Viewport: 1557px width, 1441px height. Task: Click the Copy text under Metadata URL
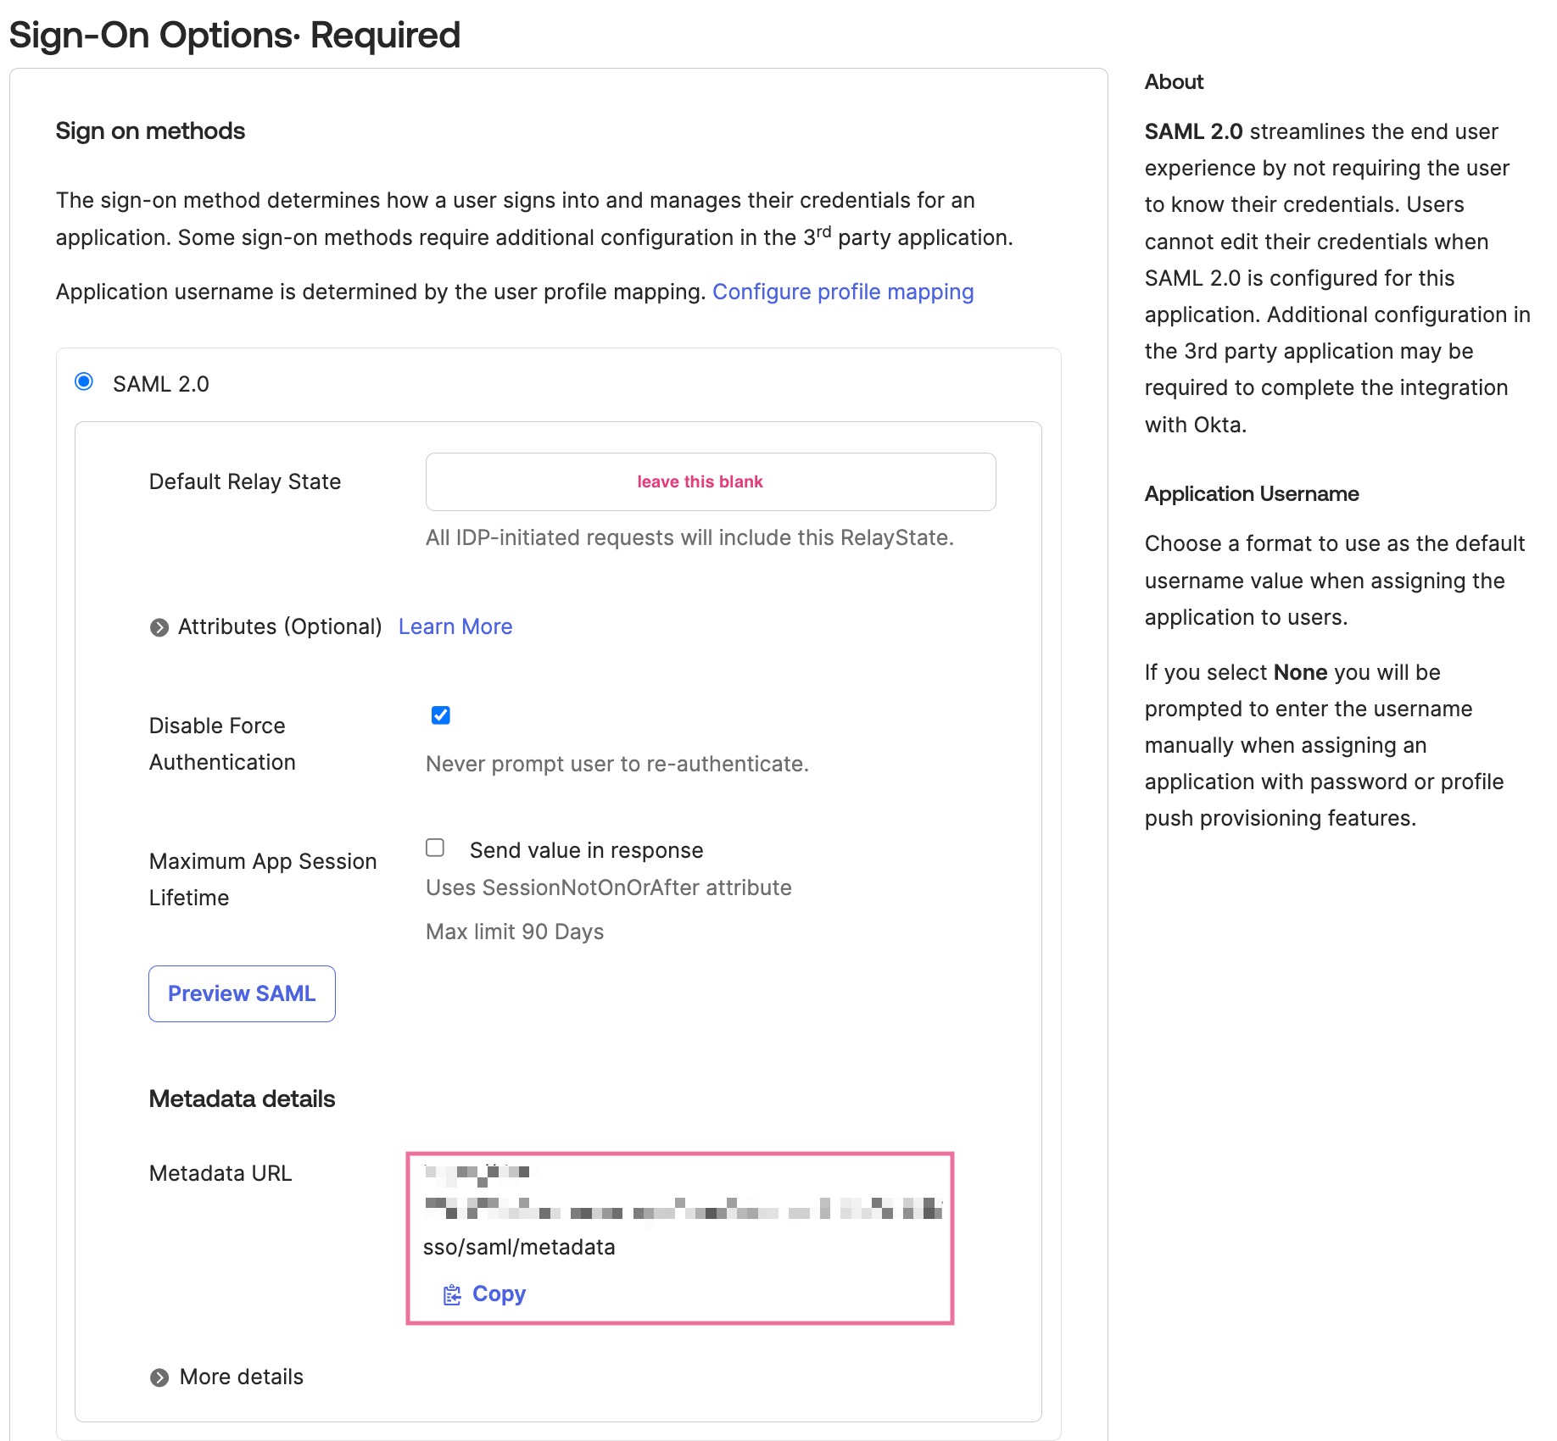coord(499,1294)
